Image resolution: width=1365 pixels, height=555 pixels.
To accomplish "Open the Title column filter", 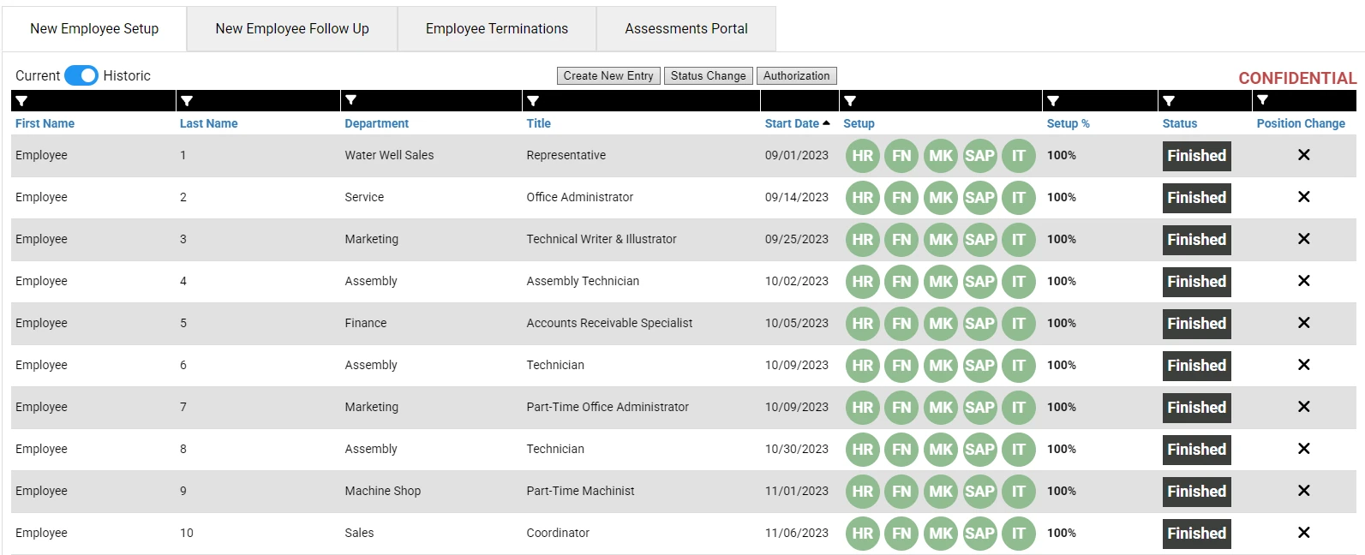I will pyautogui.click(x=533, y=101).
